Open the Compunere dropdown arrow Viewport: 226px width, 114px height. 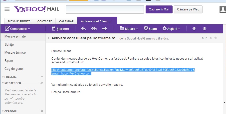pos(29,29)
